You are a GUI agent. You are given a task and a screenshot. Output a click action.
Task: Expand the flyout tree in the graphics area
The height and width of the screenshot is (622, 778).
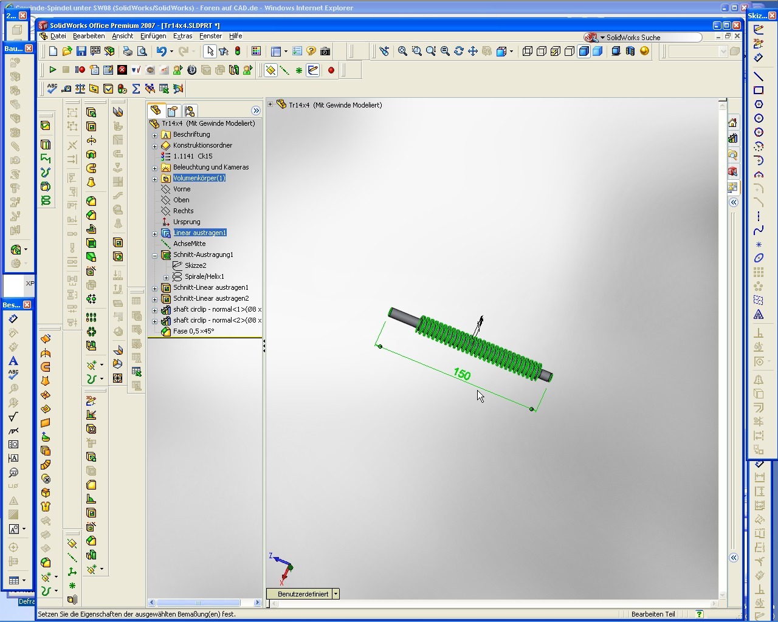(270, 104)
